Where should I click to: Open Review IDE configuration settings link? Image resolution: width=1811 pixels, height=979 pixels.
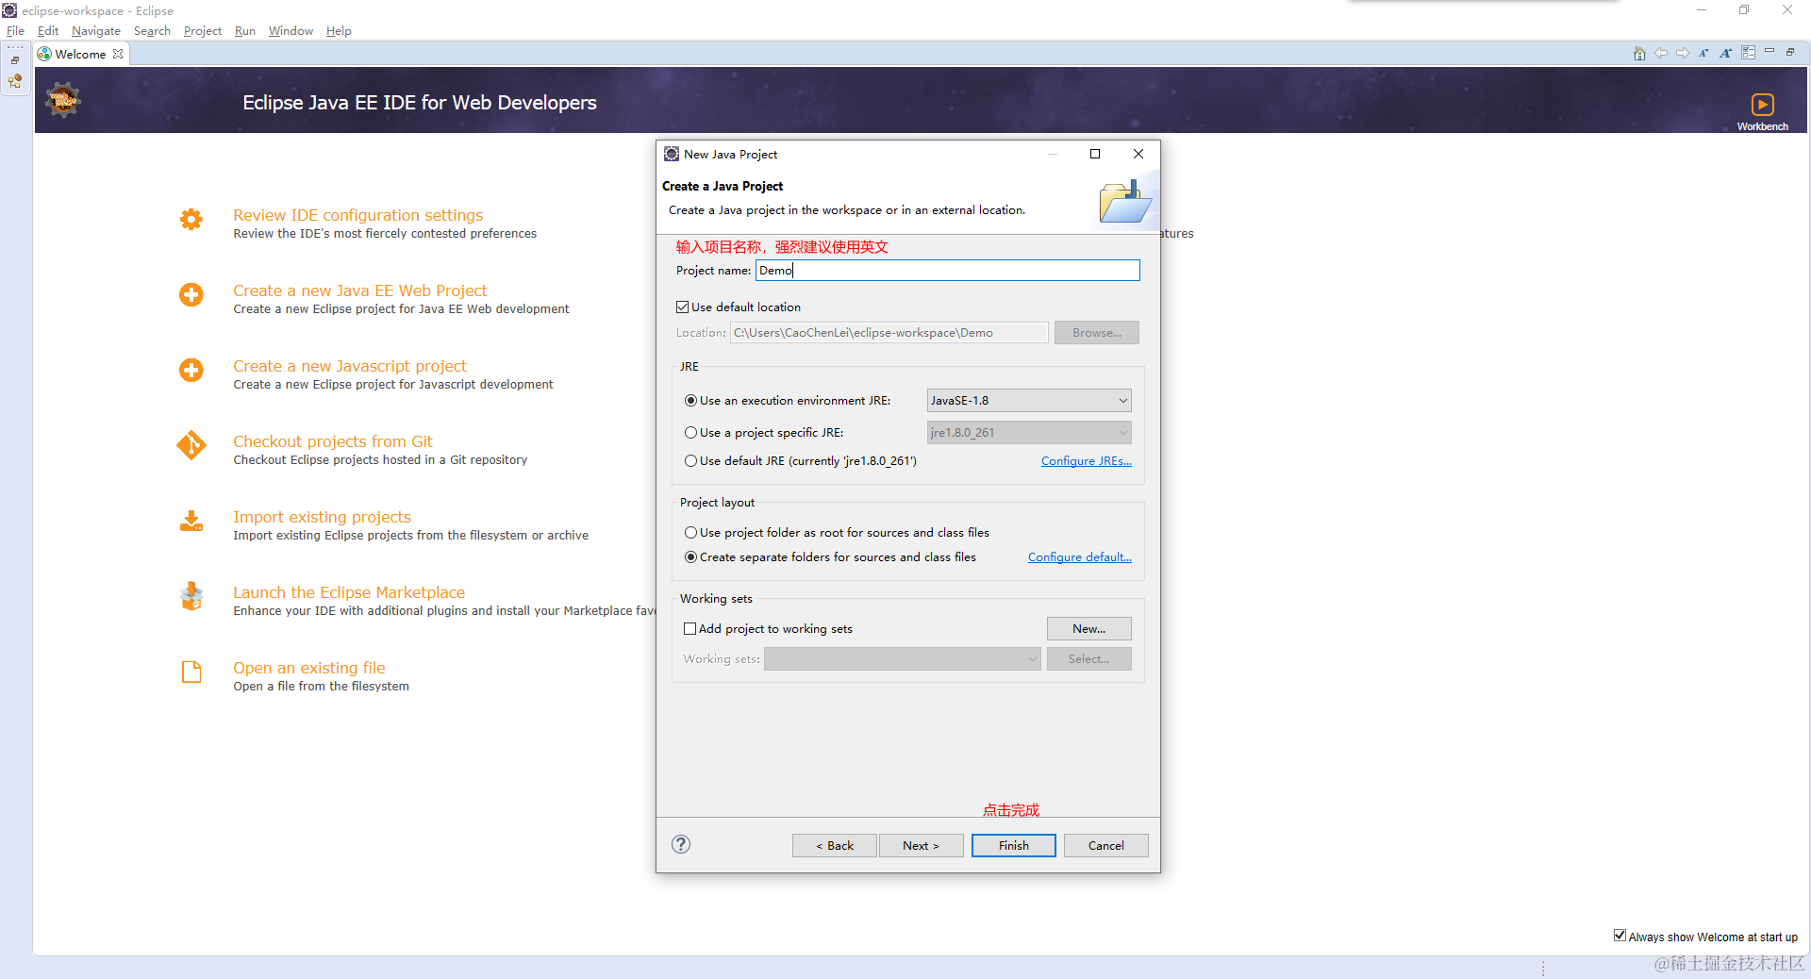357,215
